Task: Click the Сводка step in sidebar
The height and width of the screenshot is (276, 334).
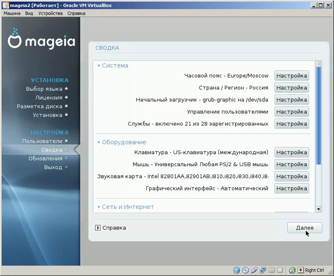Action: point(52,150)
